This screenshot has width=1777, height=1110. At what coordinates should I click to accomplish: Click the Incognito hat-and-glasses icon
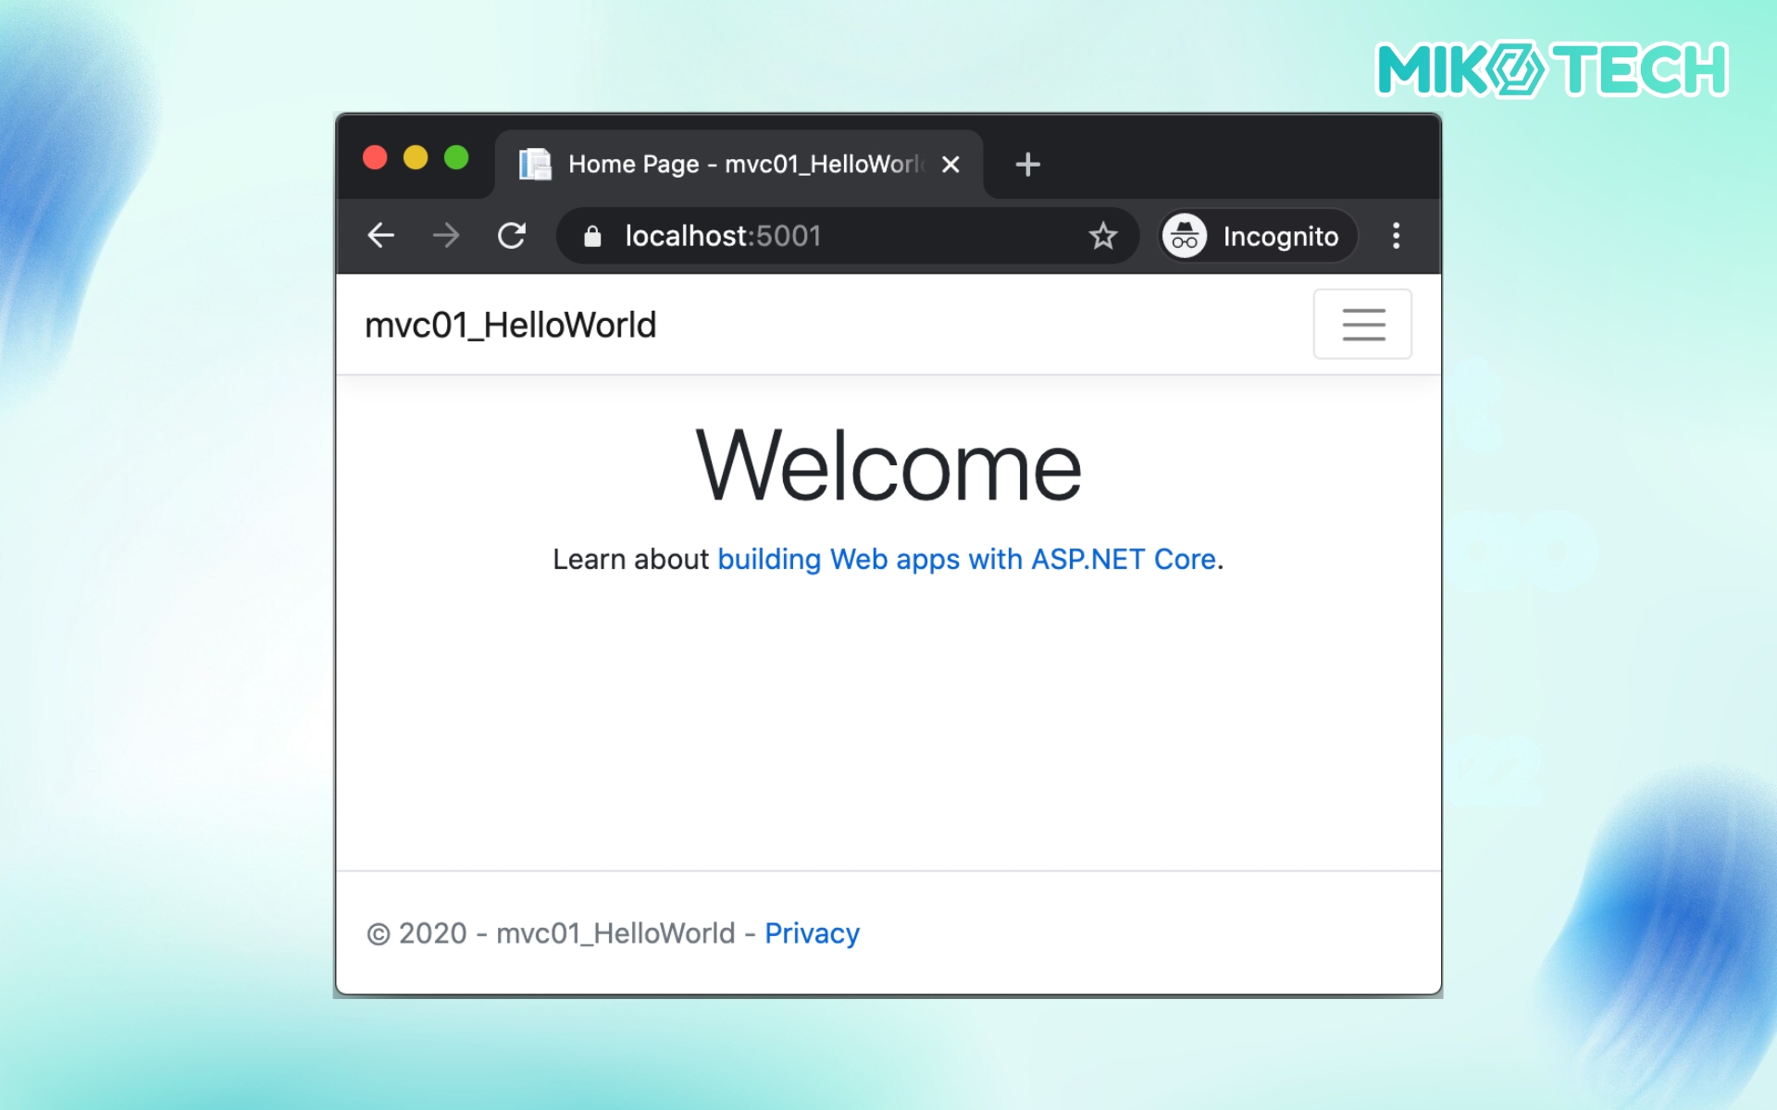[1185, 236]
